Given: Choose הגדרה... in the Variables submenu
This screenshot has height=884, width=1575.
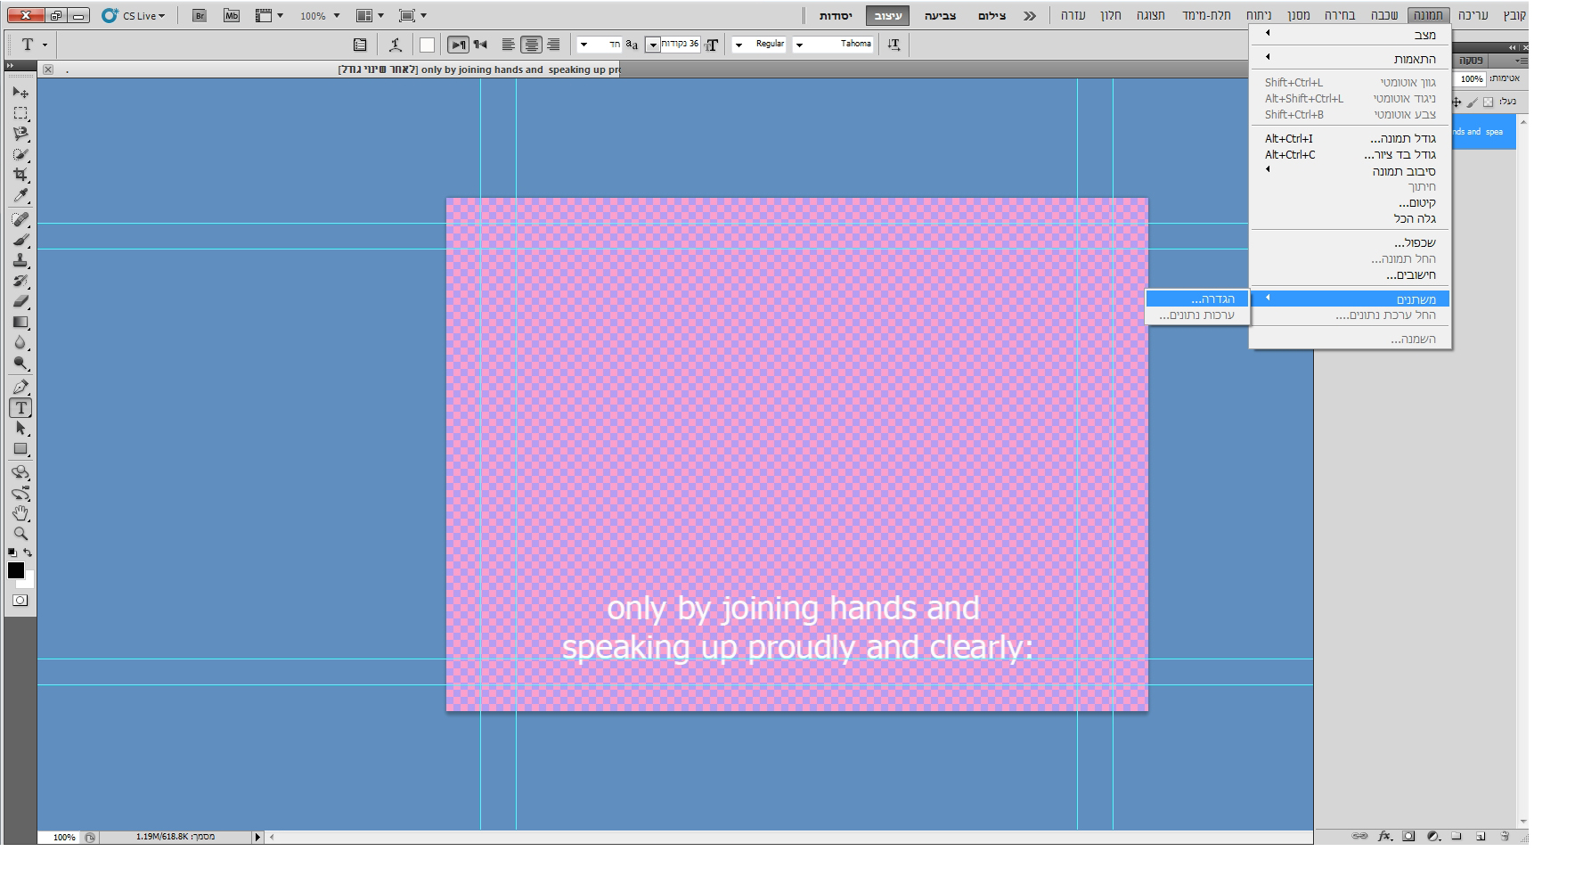Looking at the screenshot, I should [x=1196, y=299].
